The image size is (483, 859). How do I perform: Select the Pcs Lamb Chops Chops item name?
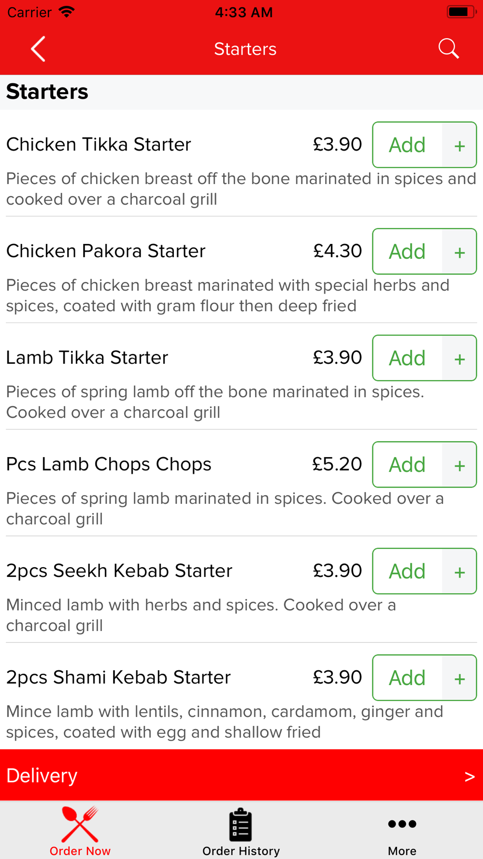coord(109,464)
